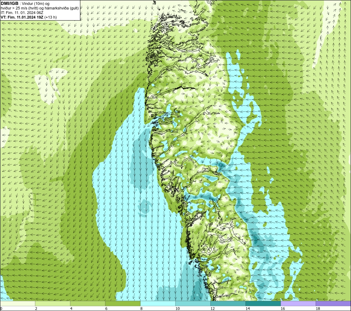Click the '14' label on the wind scale
The height and width of the screenshot is (311, 351).
(x=247, y=309)
